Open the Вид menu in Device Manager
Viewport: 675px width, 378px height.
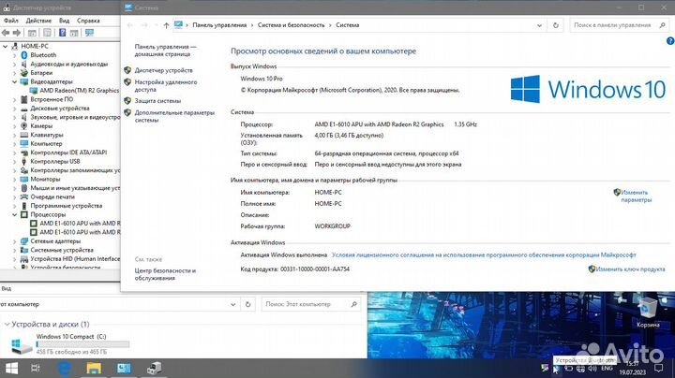(x=64, y=21)
